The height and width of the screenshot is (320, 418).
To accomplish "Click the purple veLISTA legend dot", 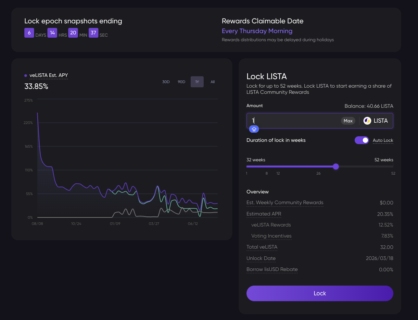I will [x=26, y=76].
